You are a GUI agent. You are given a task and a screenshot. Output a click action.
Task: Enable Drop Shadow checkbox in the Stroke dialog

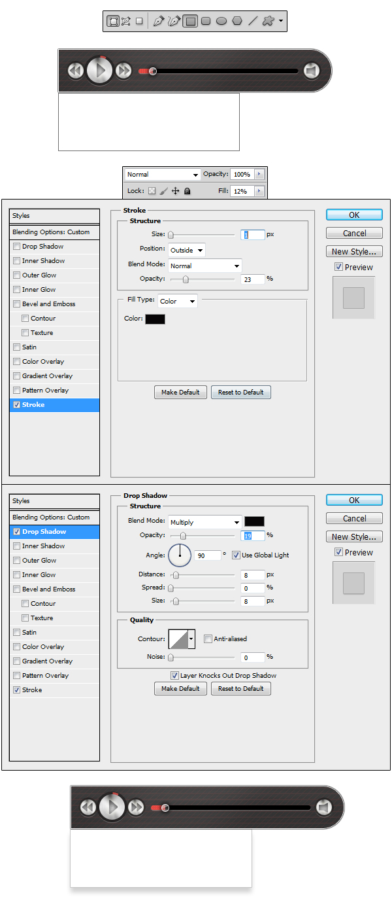(16, 247)
